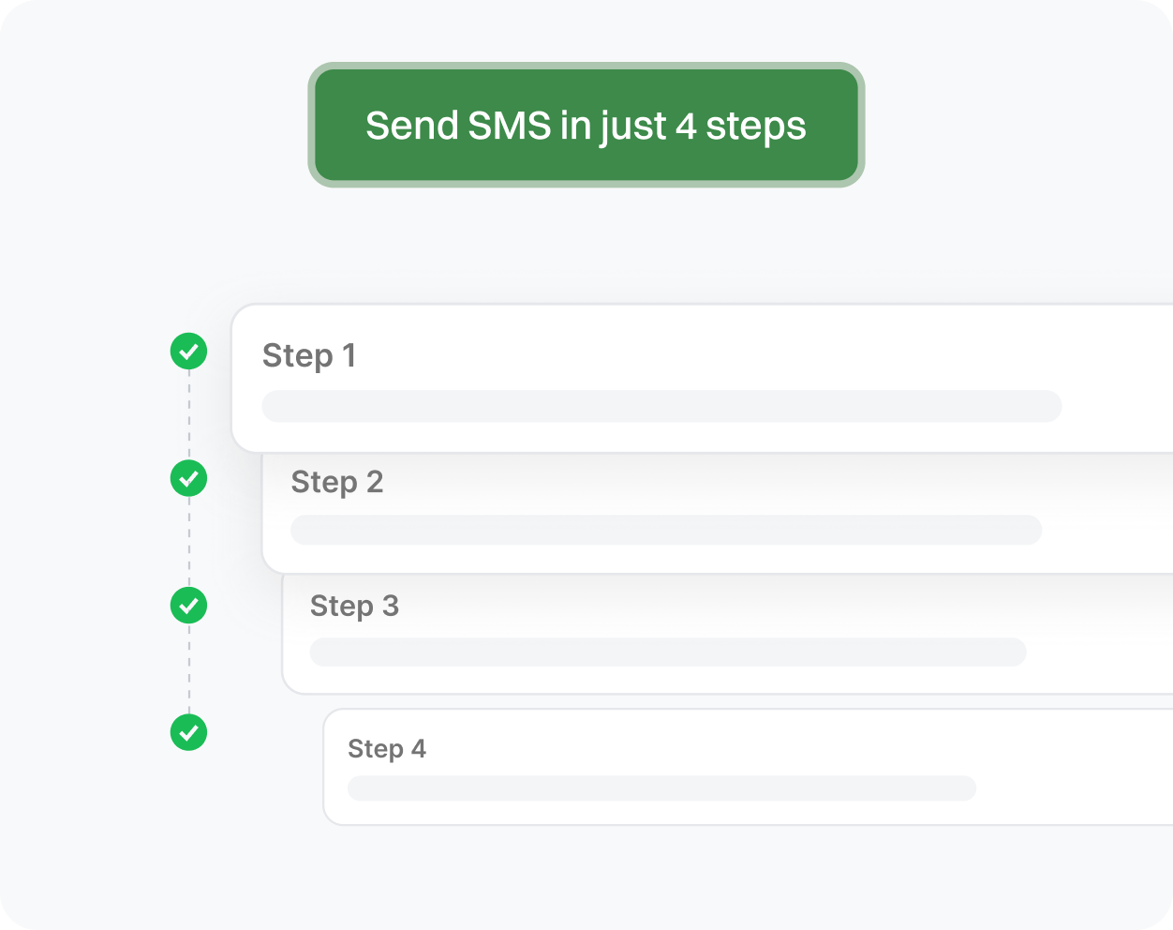
Task: Click the Step 4 title label
Action: click(386, 749)
